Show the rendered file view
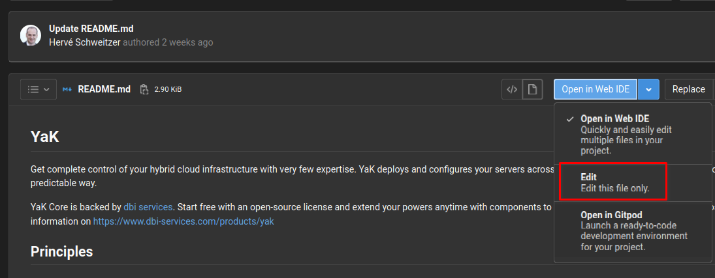 [x=533, y=89]
